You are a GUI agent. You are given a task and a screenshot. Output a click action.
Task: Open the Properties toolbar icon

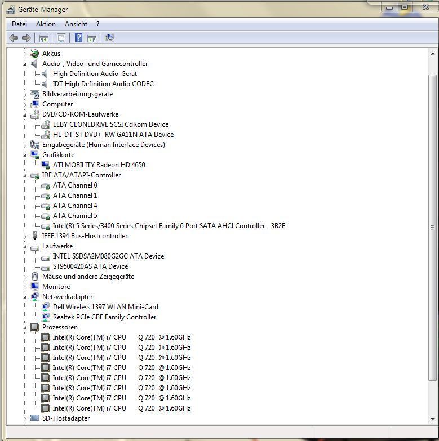(x=61, y=38)
